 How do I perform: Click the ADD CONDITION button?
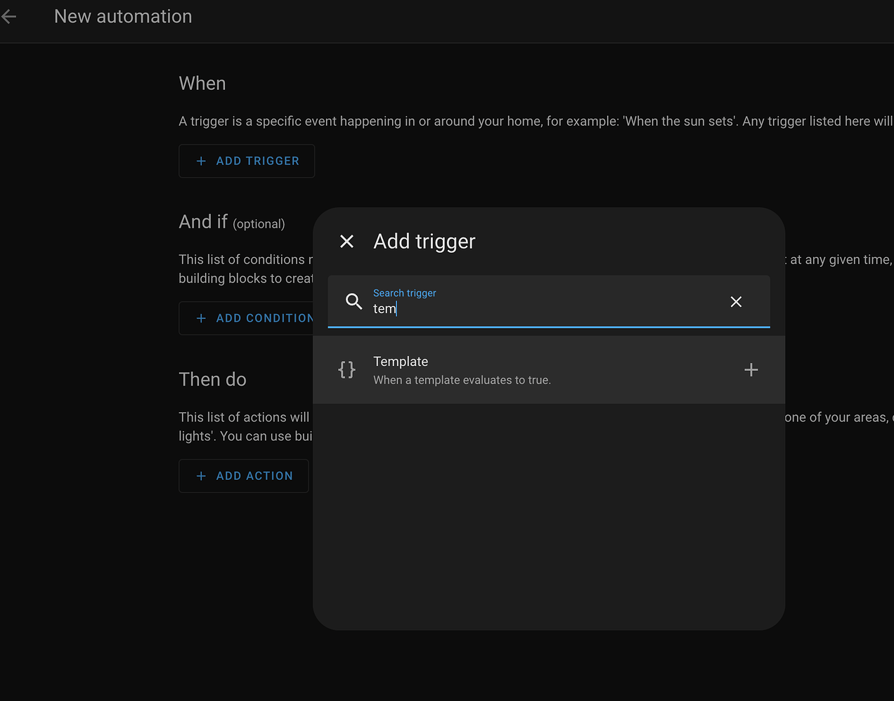coord(253,317)
